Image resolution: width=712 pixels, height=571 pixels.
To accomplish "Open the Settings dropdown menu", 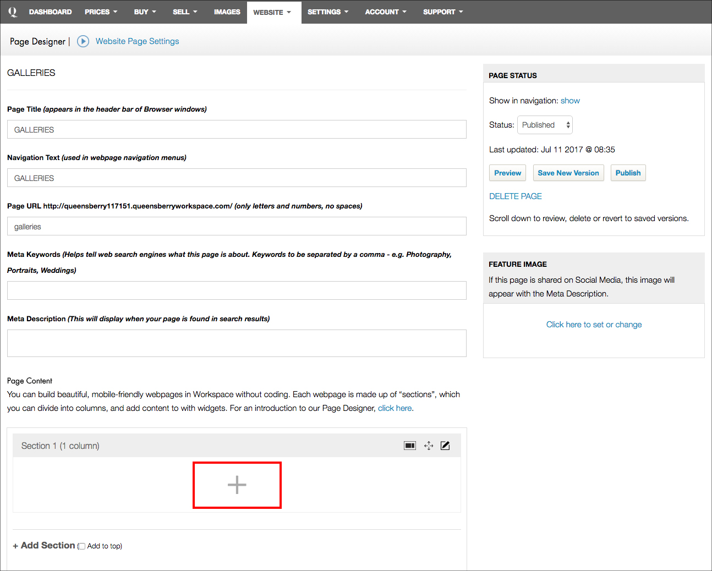I will coord(327,12).
